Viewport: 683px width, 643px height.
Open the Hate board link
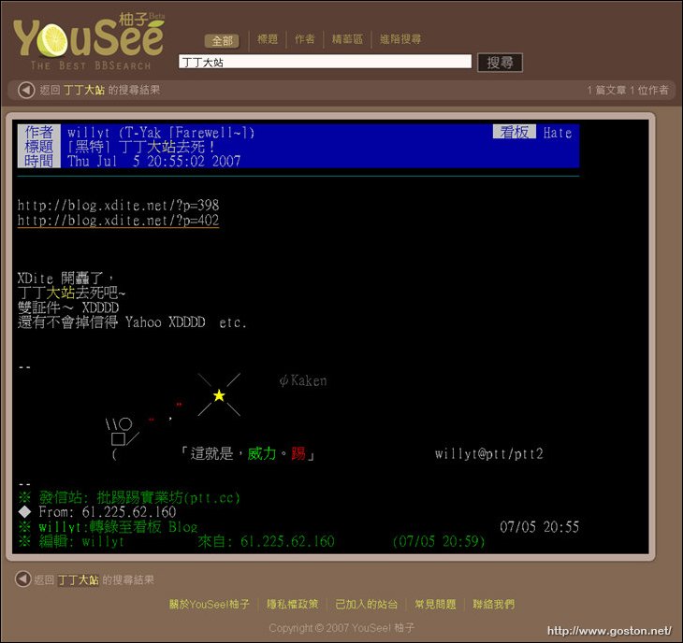click(558, 133)
